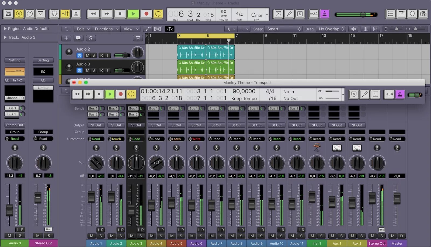Open the Editors scissors button
This screenshot has height=247, width=431.
coord(76,14)
